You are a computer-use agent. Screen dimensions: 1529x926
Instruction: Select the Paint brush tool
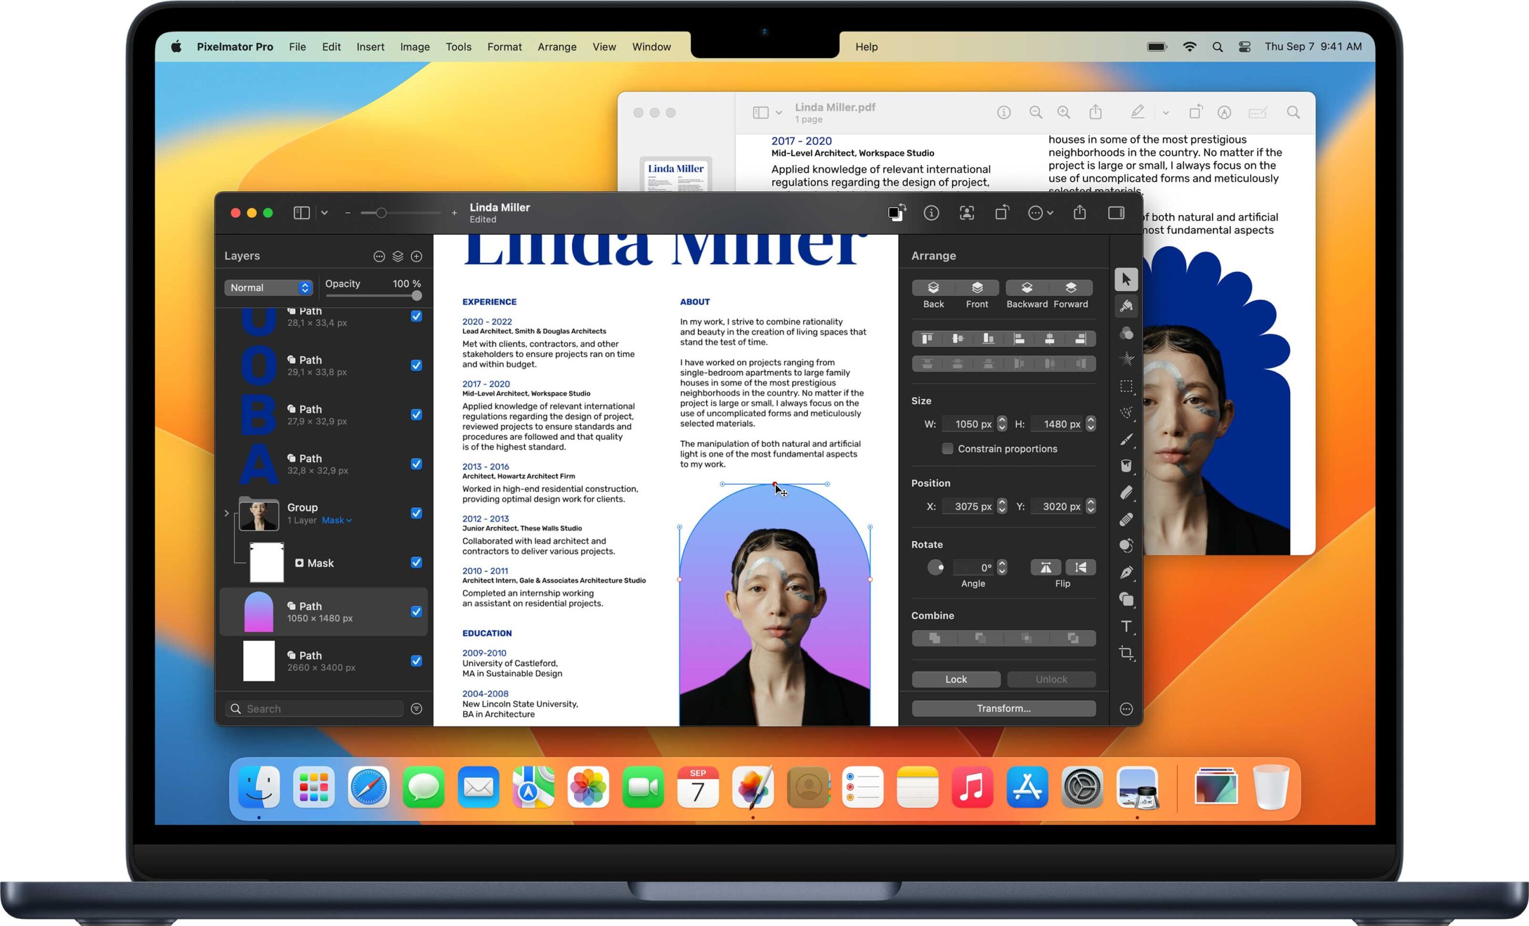click(x=1126, y=440)
